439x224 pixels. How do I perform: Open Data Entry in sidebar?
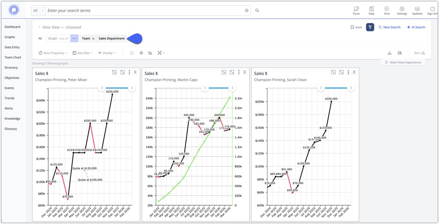click(12, 47)
